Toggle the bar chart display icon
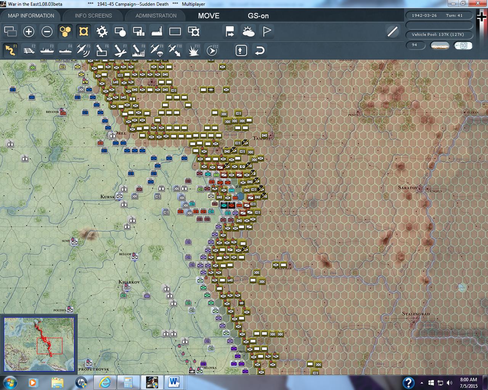The image size is (488, 390). click(x=138, y=31)
